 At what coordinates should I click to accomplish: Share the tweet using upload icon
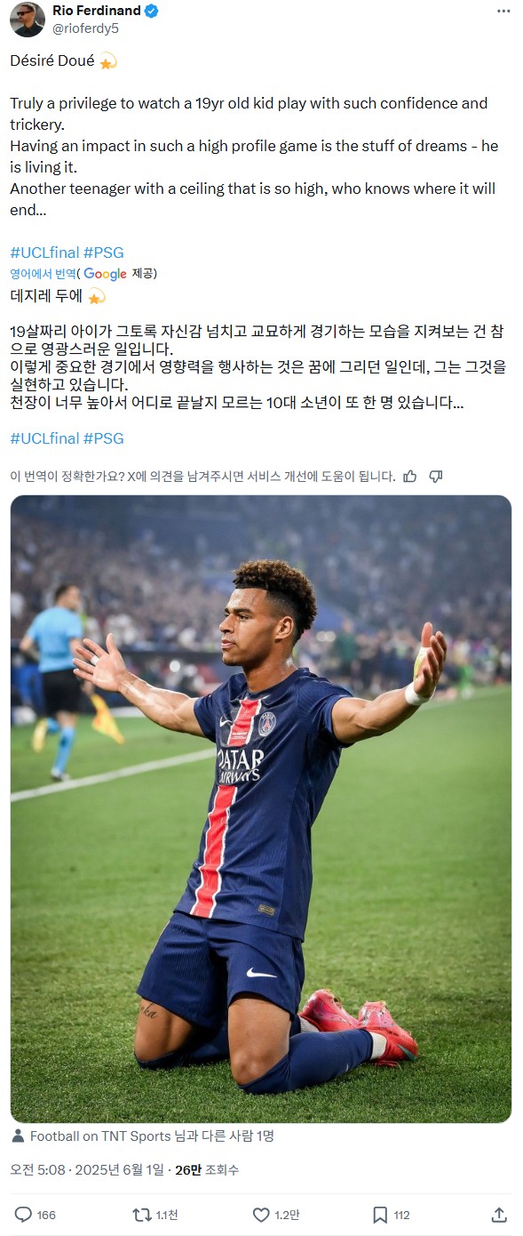coord(499,1215)
